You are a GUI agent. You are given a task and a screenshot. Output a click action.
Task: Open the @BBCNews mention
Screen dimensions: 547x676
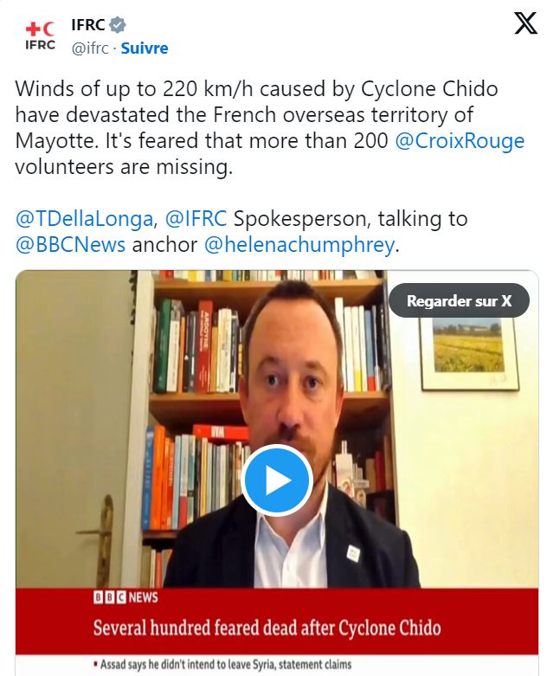tap(70, 244)
